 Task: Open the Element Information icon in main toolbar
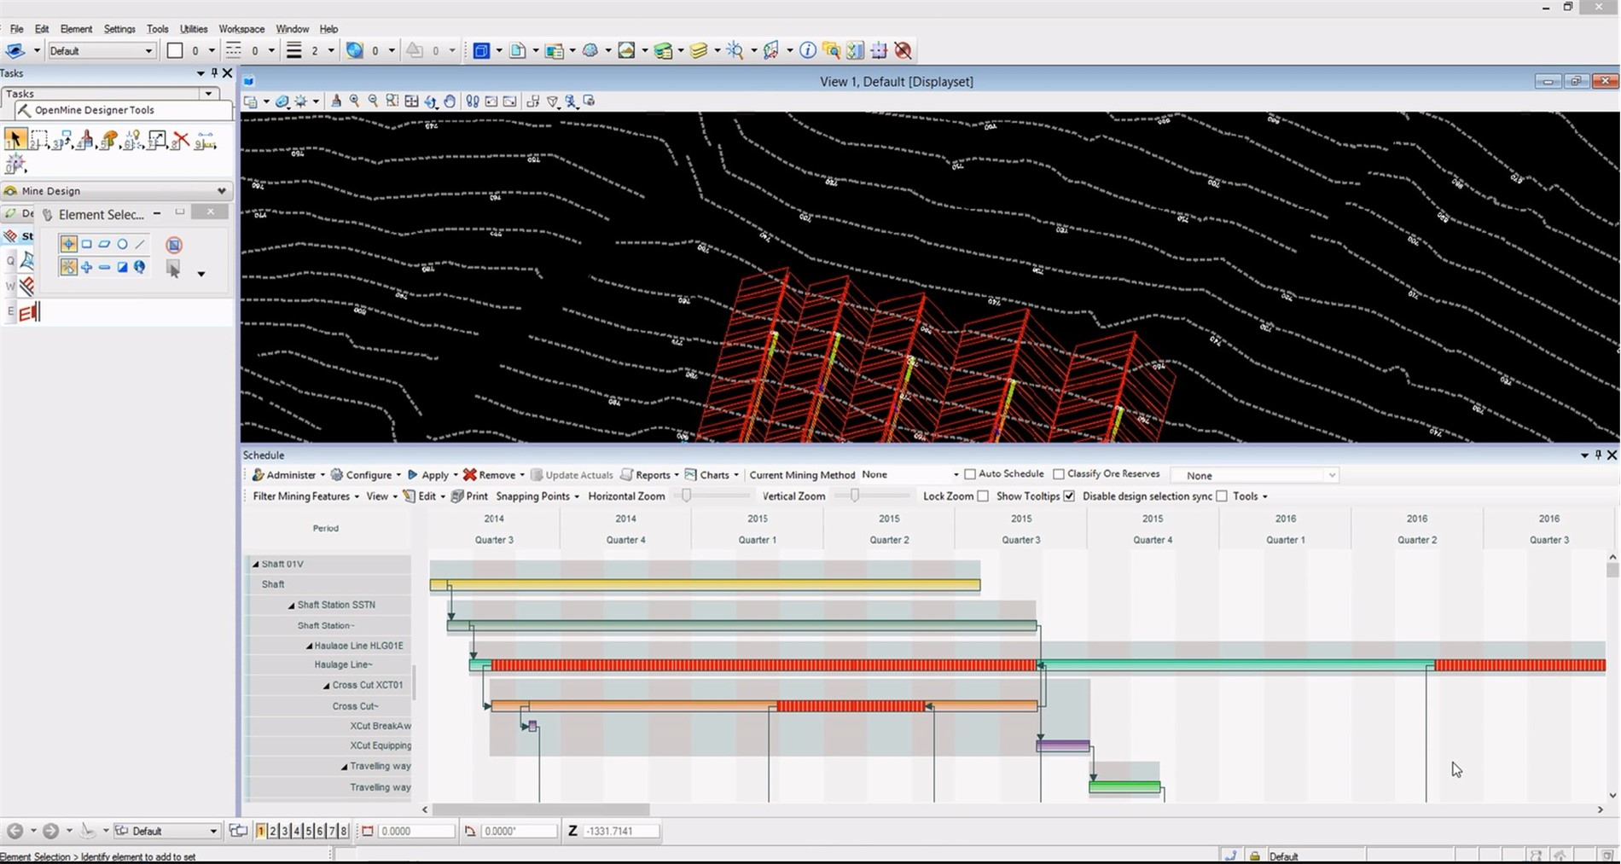(x=807, y=50)
